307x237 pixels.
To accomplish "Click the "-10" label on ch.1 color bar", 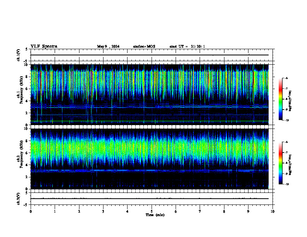I will [x=286, y=120].
